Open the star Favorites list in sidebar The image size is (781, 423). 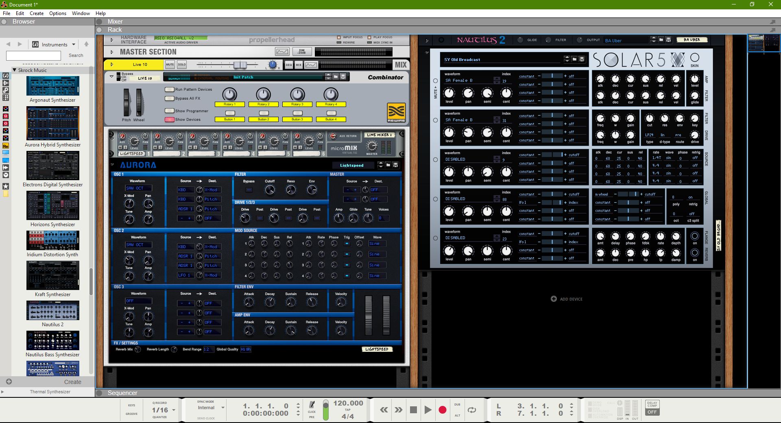(6, 186)
